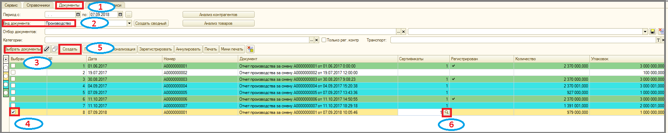668x133 pixels.
Task: Select quantity cell 979 000,000
Action: coord(552,112)
